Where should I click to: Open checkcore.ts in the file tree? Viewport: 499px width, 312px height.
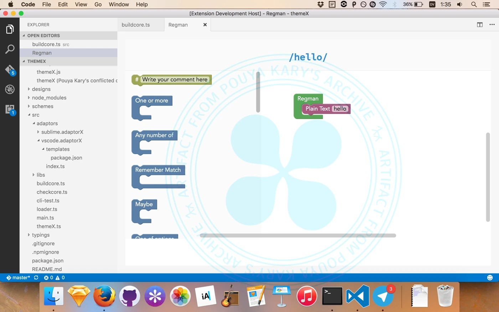[52, 192]
